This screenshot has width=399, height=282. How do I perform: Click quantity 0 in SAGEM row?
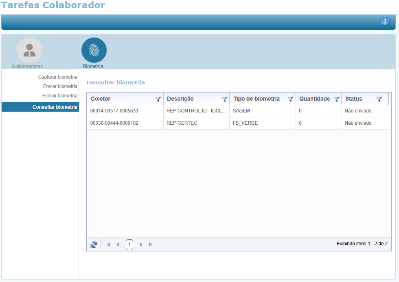pyautogui.click(x=318, y=111)
